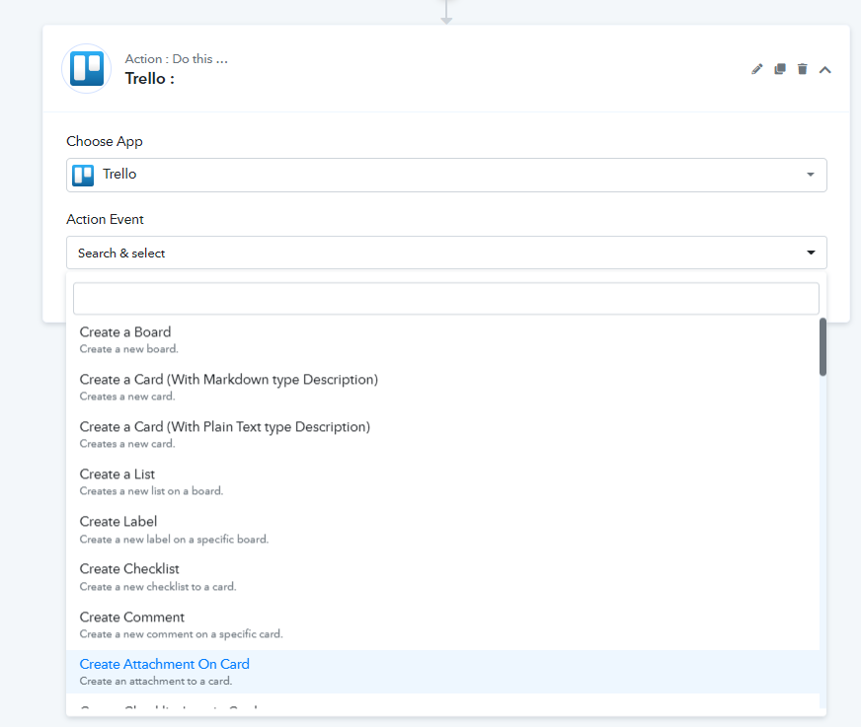Viewport: 861px width, 727px height.
Task: Click the 'Trello :' step title text
Action: [x=150, y=79]
